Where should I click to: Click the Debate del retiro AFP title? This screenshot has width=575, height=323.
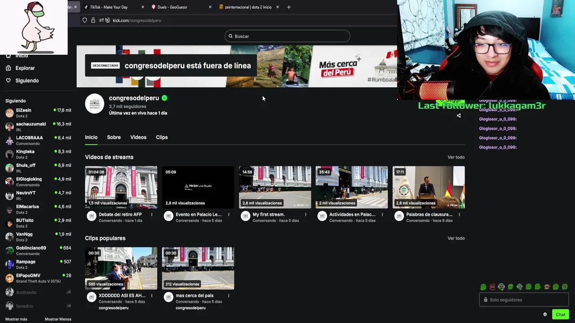coord(120,214)
